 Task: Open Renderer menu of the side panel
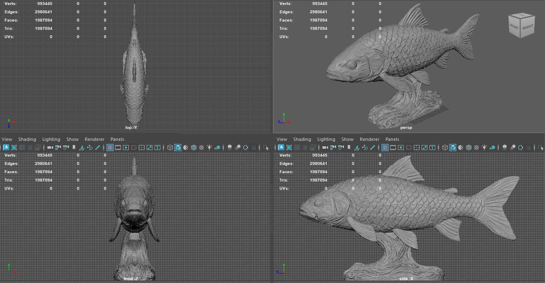tap(369, 139)
